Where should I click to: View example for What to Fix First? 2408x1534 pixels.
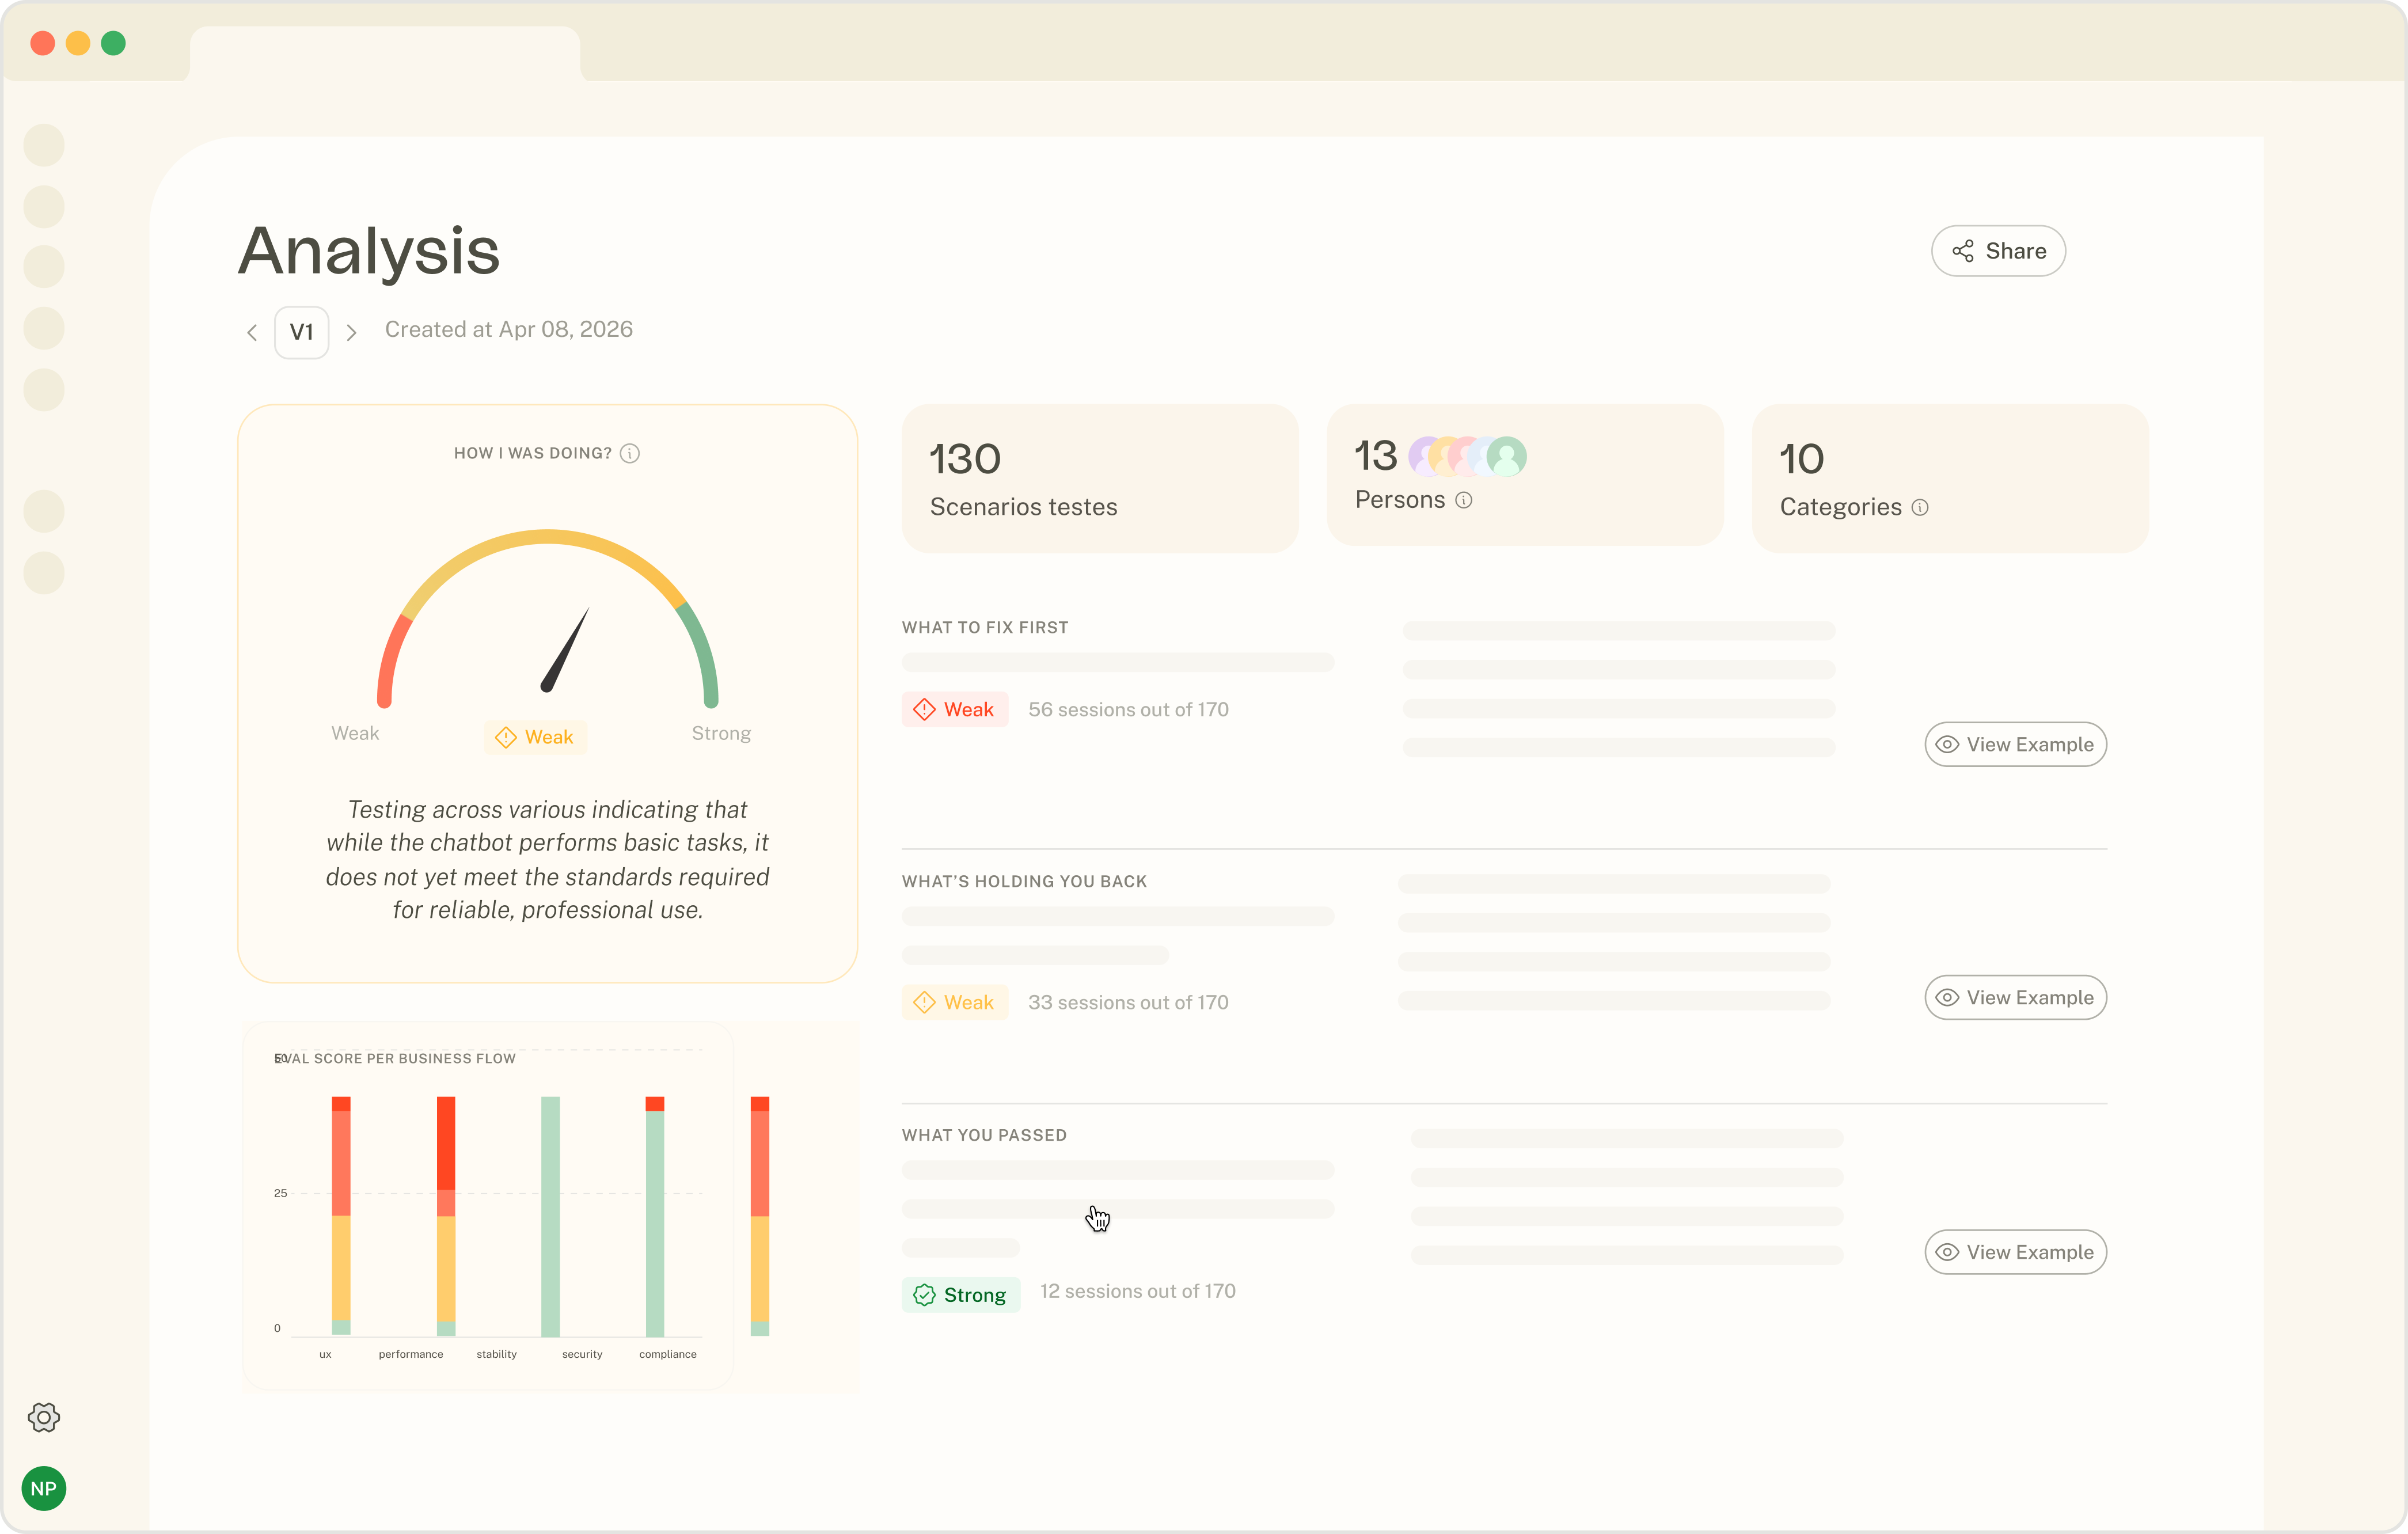coord(2015,744)
